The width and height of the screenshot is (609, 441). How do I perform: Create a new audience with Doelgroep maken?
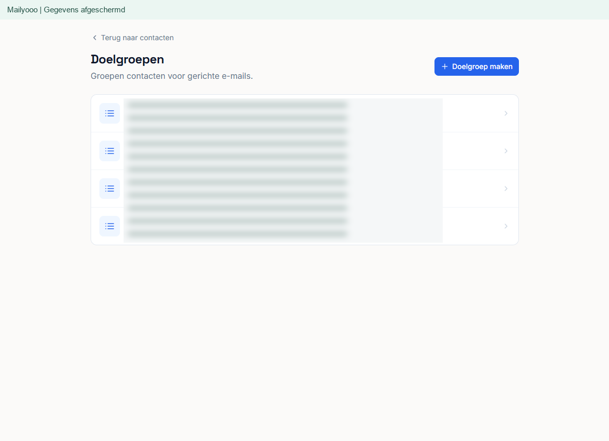(477, 66)
